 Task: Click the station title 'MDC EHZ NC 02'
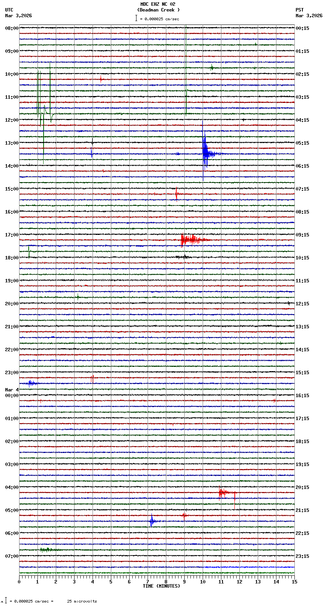[x=158, y=4]
